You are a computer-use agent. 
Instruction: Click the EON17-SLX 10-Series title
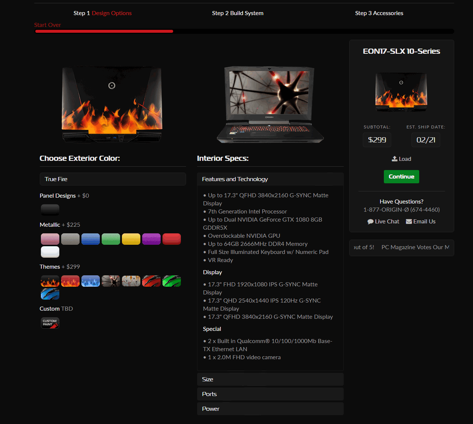(x=402, y=51)
